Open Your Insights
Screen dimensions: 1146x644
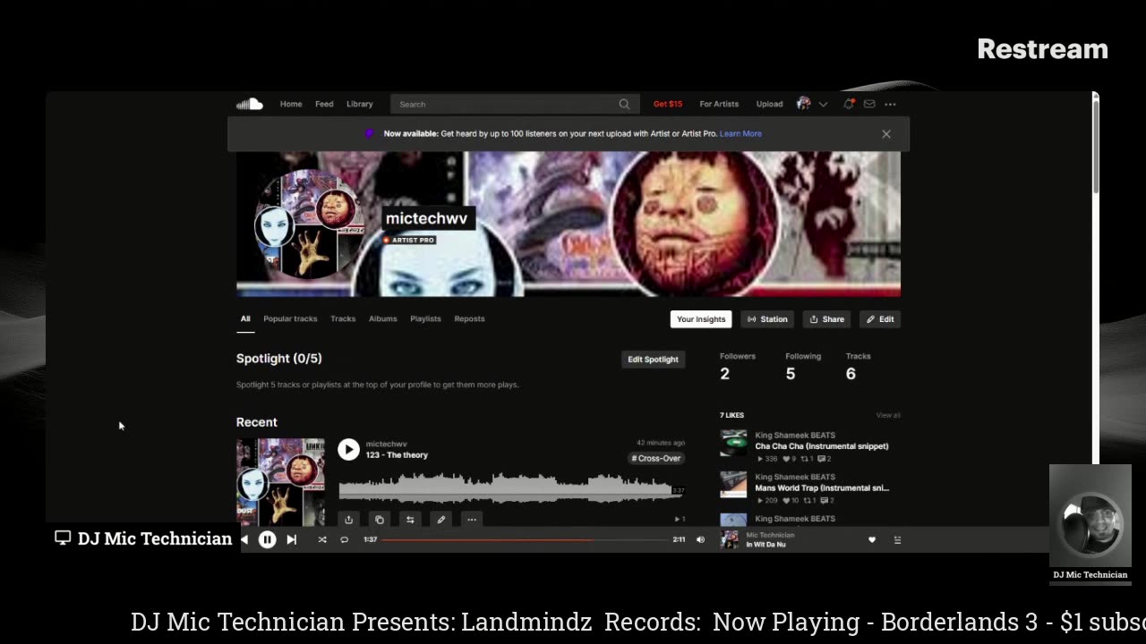point(701,319)
